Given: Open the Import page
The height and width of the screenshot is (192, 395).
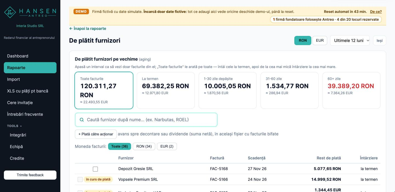Looking at the screenshot, I should (30, 79).
